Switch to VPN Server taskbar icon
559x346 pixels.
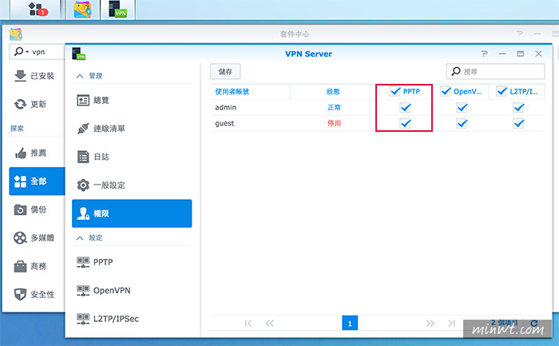pos(117,10)
